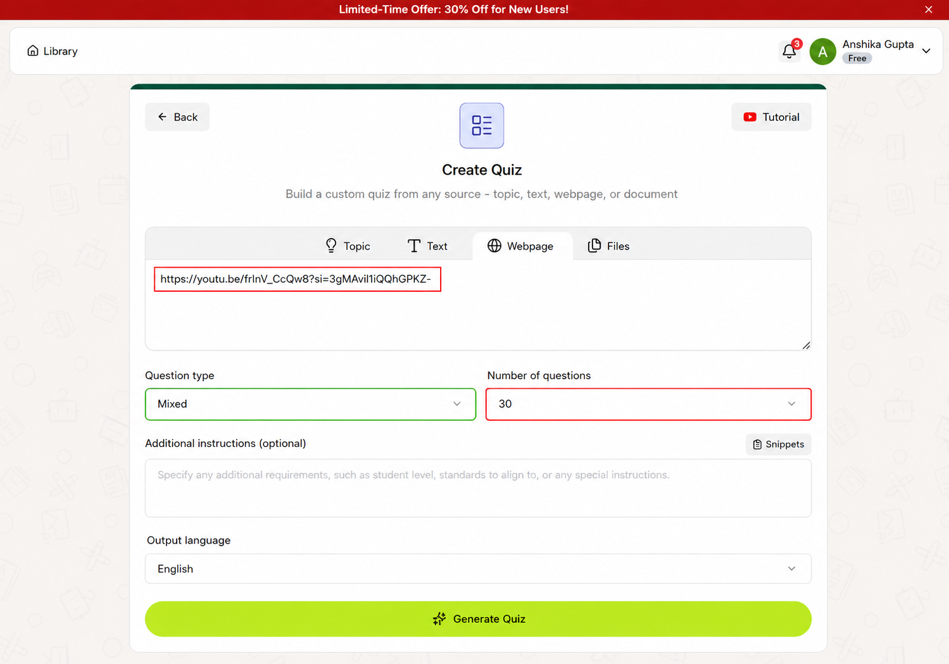Open the Output language dropdown

(x=478, y=568)
